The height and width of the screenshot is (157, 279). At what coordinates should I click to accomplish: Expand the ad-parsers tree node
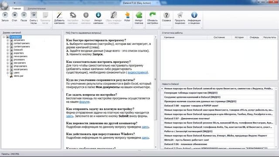(x=8, y=40)
